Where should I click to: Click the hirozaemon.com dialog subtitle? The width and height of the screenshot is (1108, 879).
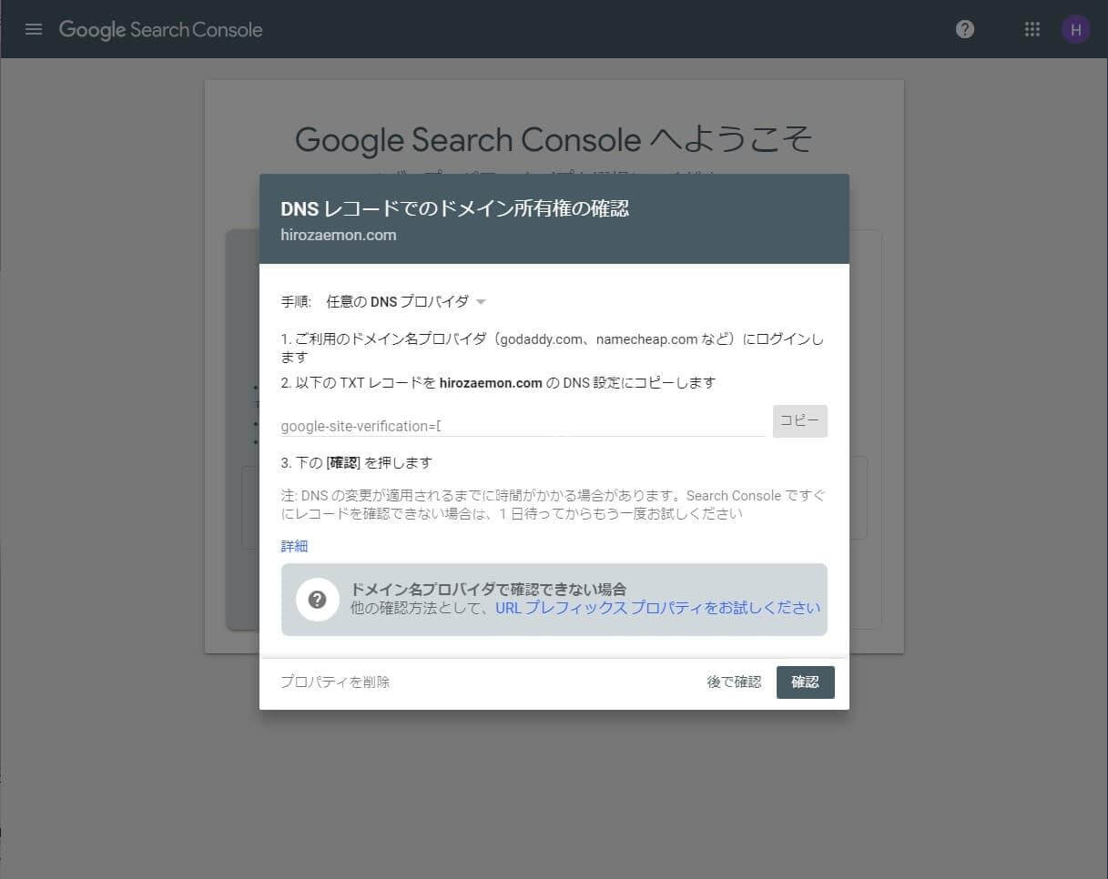pyautogui.click(x=339, y=235)
